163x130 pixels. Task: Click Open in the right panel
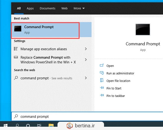[110, 66]
